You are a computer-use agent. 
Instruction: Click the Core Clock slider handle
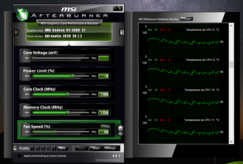point(68,94)
